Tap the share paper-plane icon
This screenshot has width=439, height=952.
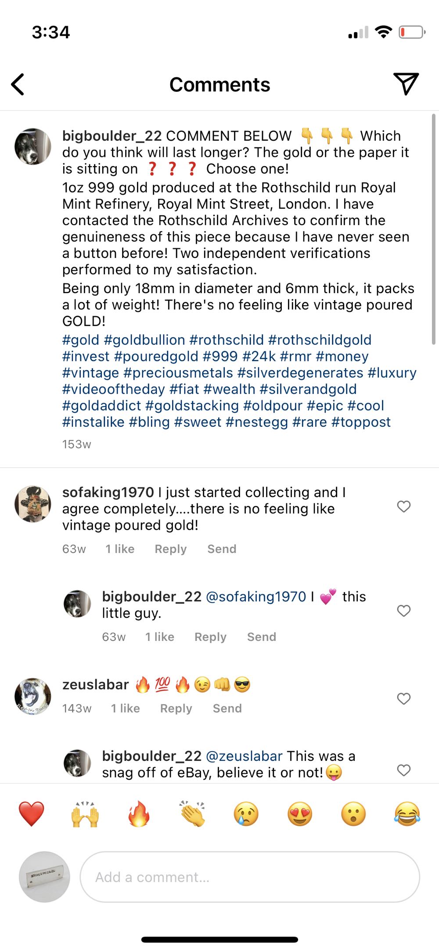tap(406, 84)
